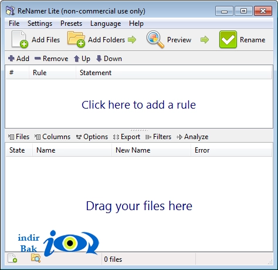Open the Files dropdown menu
278x270 pixels.
tap(19, 137)
